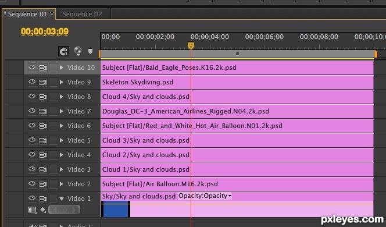
Task: Toggle sync lock on Video 2
Action: pos(43,184)
